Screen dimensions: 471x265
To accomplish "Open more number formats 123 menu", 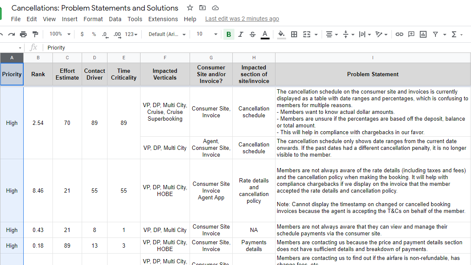I will [131, 34].
